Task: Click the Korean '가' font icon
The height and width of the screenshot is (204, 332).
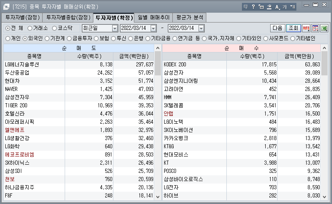Action: [x=285, y=7]
